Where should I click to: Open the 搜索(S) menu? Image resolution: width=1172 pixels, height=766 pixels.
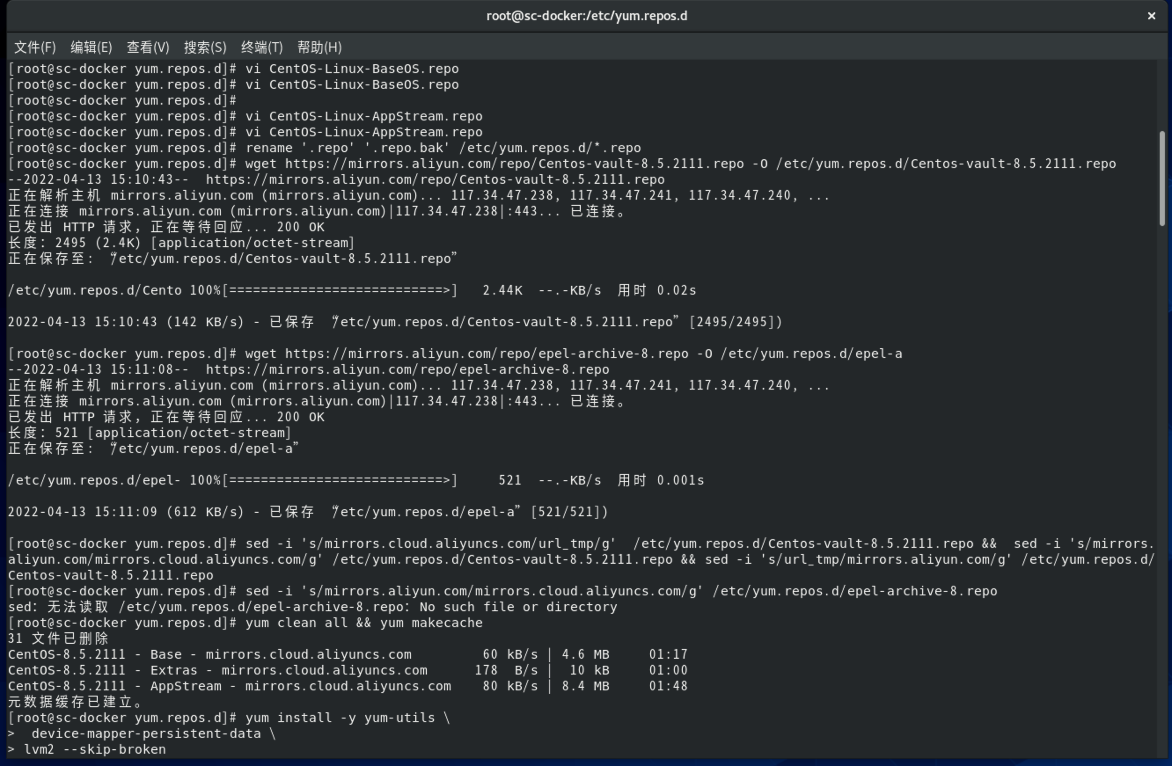click(205, 47)
